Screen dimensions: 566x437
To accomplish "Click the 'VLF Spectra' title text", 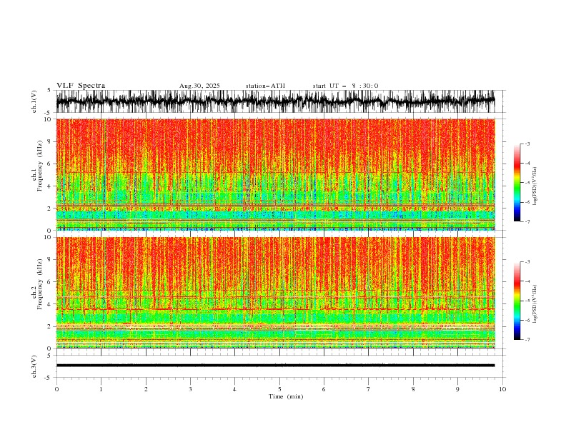I will coord(81,86).
